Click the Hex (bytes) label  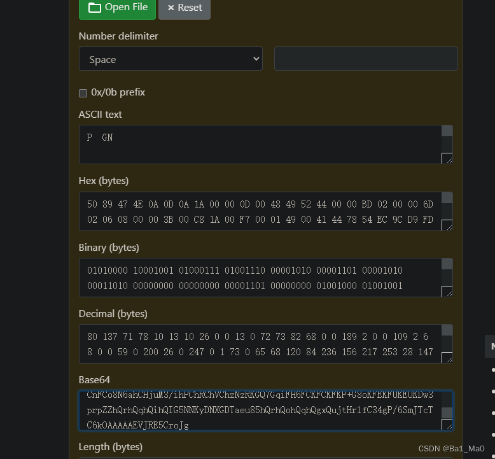click(x=104, y=181)
